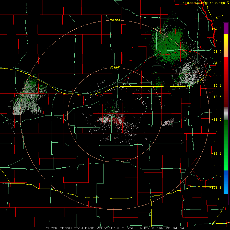Click the small pinkish echo east of radar
230x230 pixels.
click(x=168, y=122)
